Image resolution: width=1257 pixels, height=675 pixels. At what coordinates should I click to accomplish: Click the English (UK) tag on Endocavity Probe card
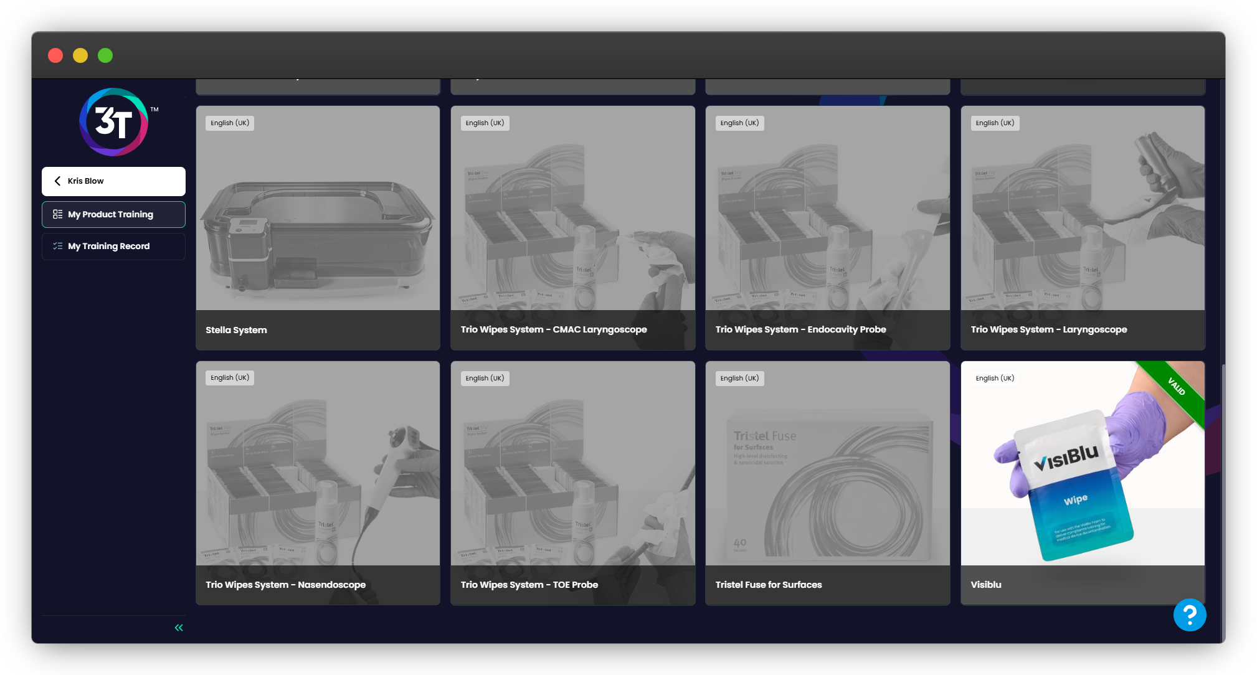click(x=739, y=123)
